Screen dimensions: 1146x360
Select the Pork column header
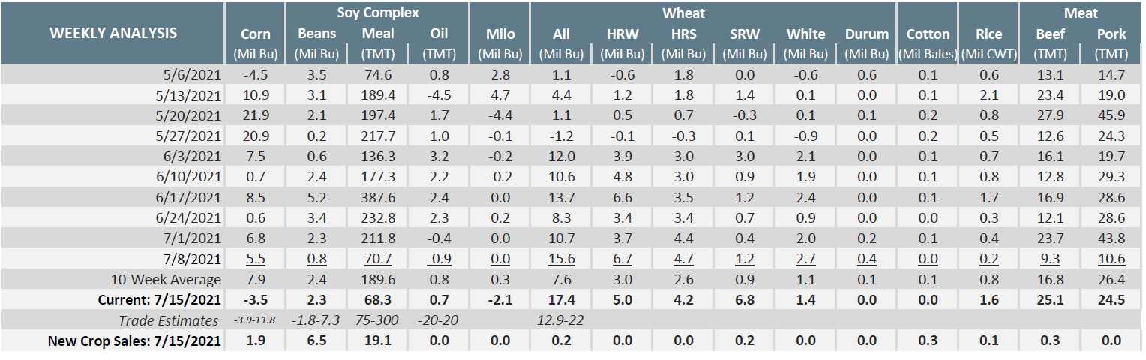pos(1111,34)
